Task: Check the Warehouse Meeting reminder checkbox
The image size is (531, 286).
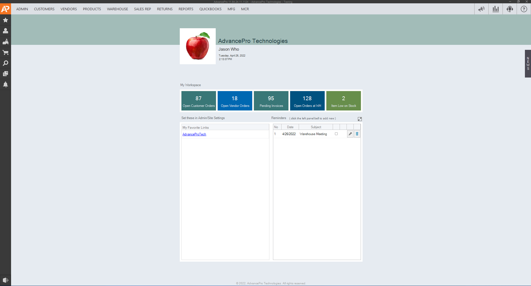Action: click(x=336, y=134)
